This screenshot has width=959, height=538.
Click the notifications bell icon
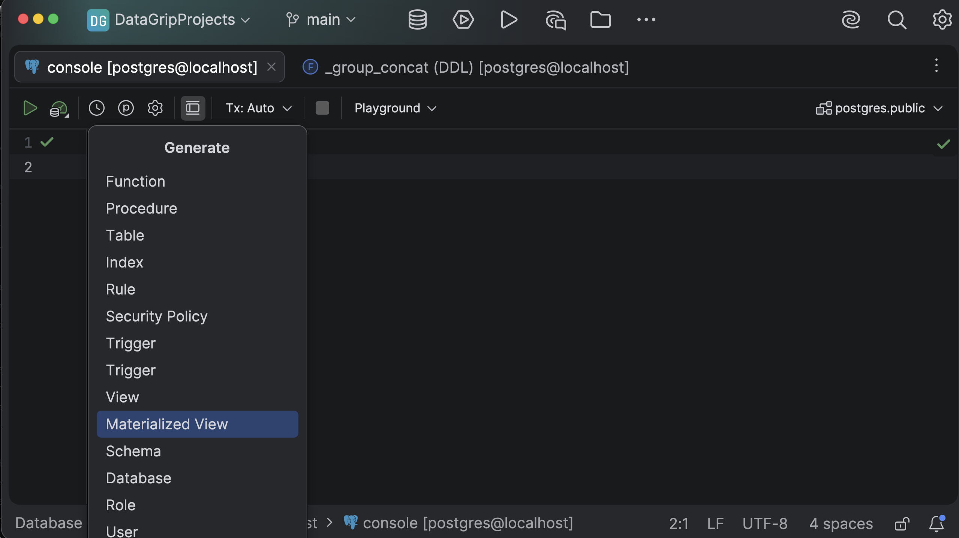[x=936, y=523]
